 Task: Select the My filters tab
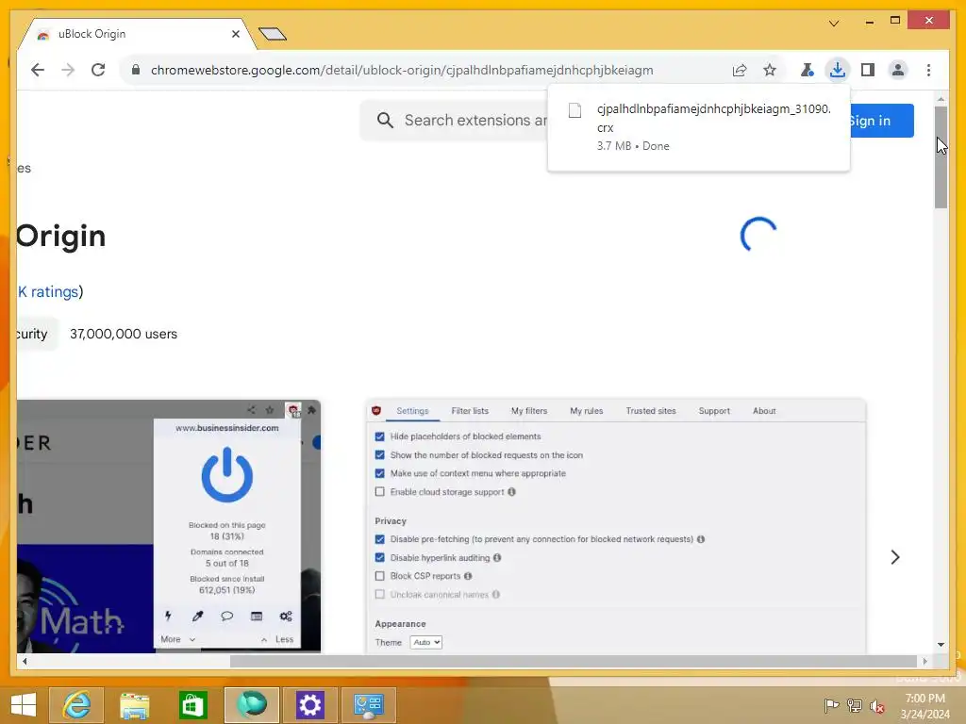click(528, 411)
